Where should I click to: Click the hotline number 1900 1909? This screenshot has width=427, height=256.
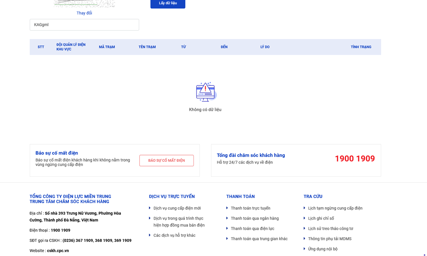354,159
